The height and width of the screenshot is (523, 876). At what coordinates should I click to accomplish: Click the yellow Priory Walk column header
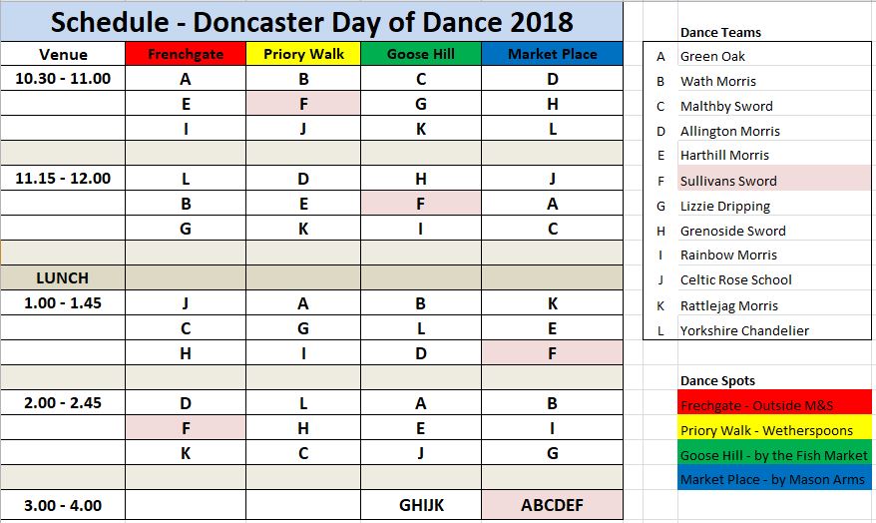pos(303,54)
